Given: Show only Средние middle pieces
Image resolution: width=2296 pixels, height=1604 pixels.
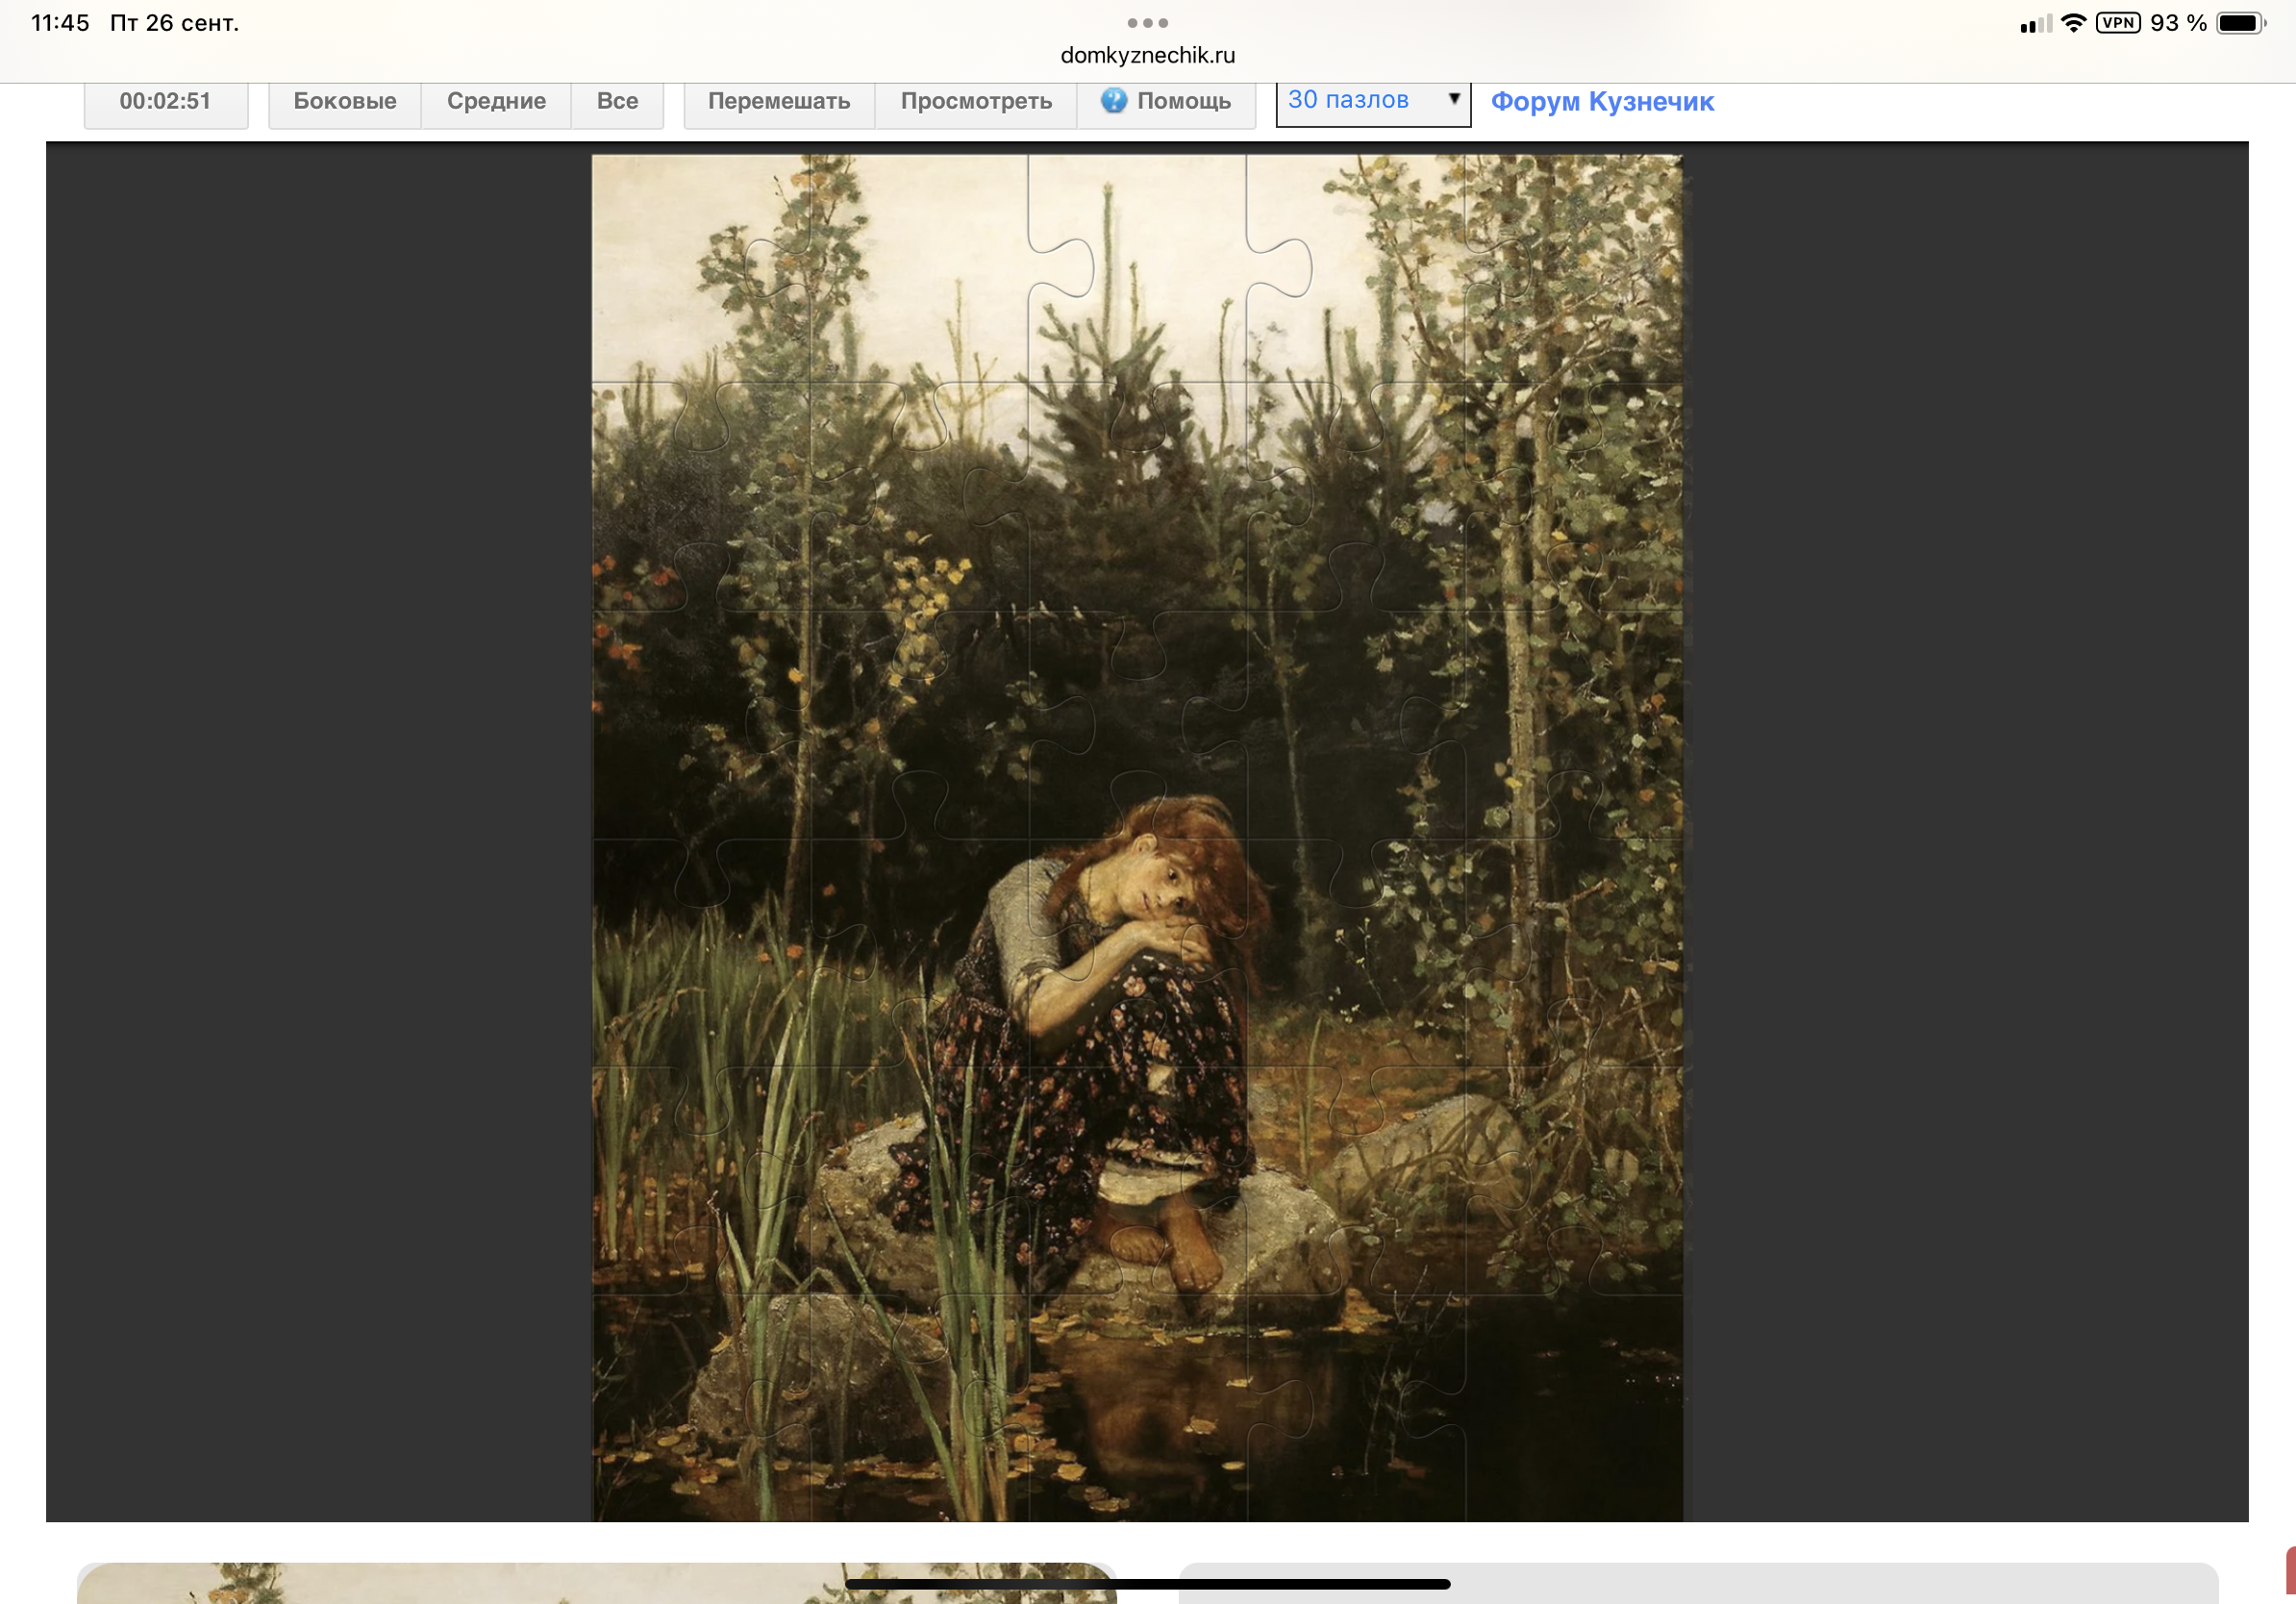Looking at the screenshot, I should [x=496, y=101].
